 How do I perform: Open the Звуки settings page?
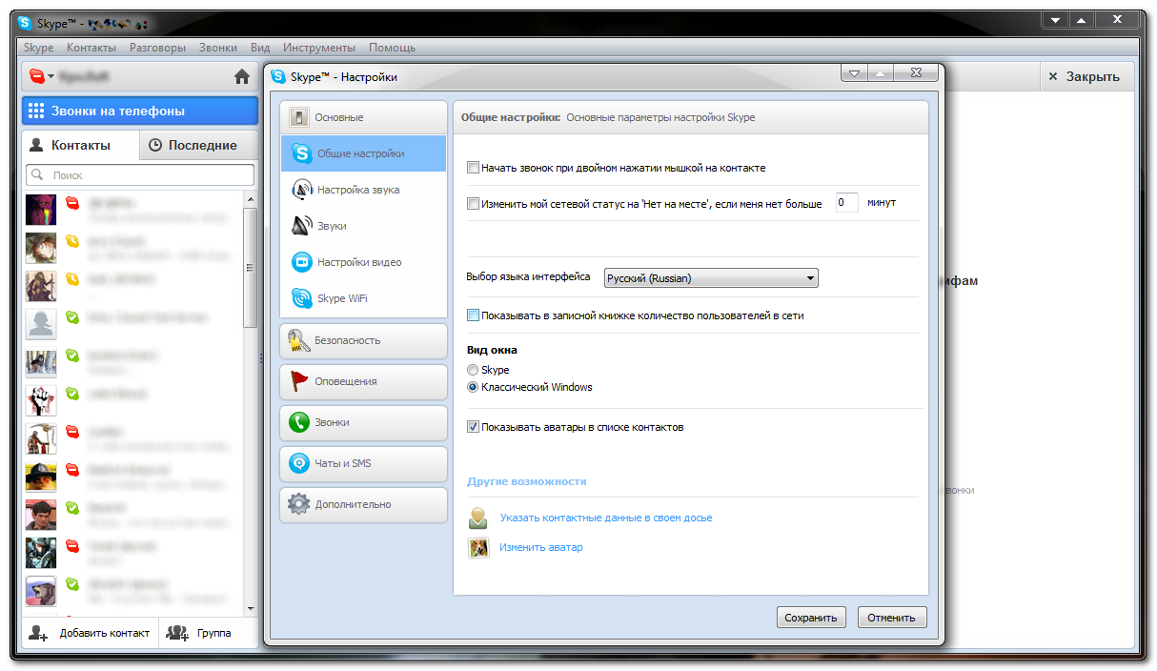[x=363, y=226]
